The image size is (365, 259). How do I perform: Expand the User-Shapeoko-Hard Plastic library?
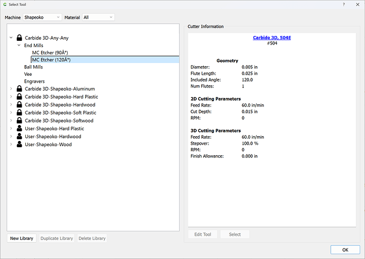tap(11, 129)
